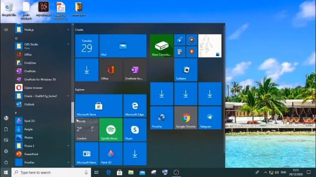Launch the Solitaire tile

(x=186, y=70)
